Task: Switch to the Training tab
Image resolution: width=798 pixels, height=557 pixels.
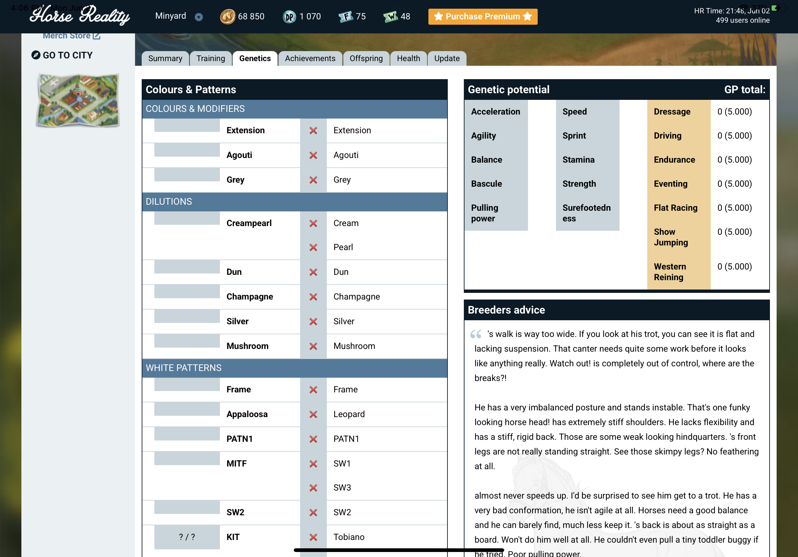Action: tap(210, 58)
